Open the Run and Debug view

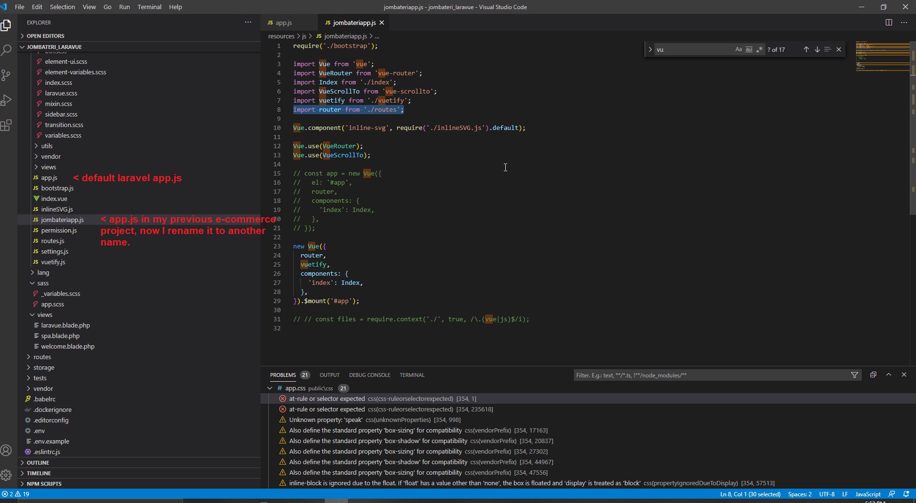point(6,100)
